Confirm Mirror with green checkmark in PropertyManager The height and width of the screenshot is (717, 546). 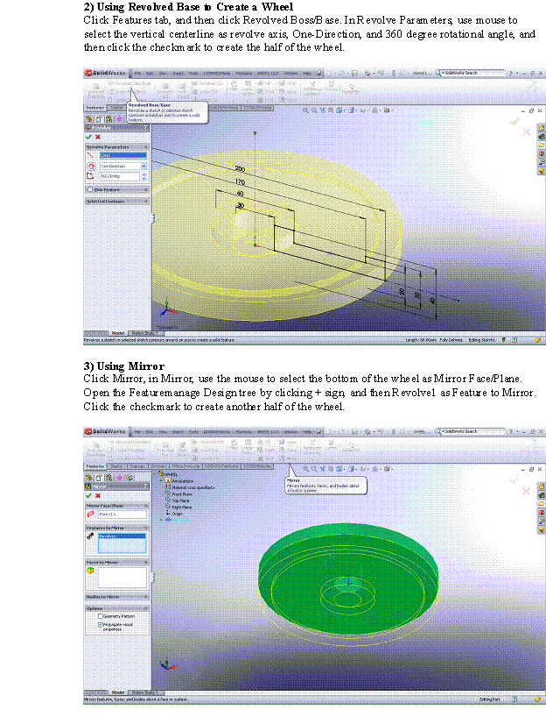tap(88, 495)
